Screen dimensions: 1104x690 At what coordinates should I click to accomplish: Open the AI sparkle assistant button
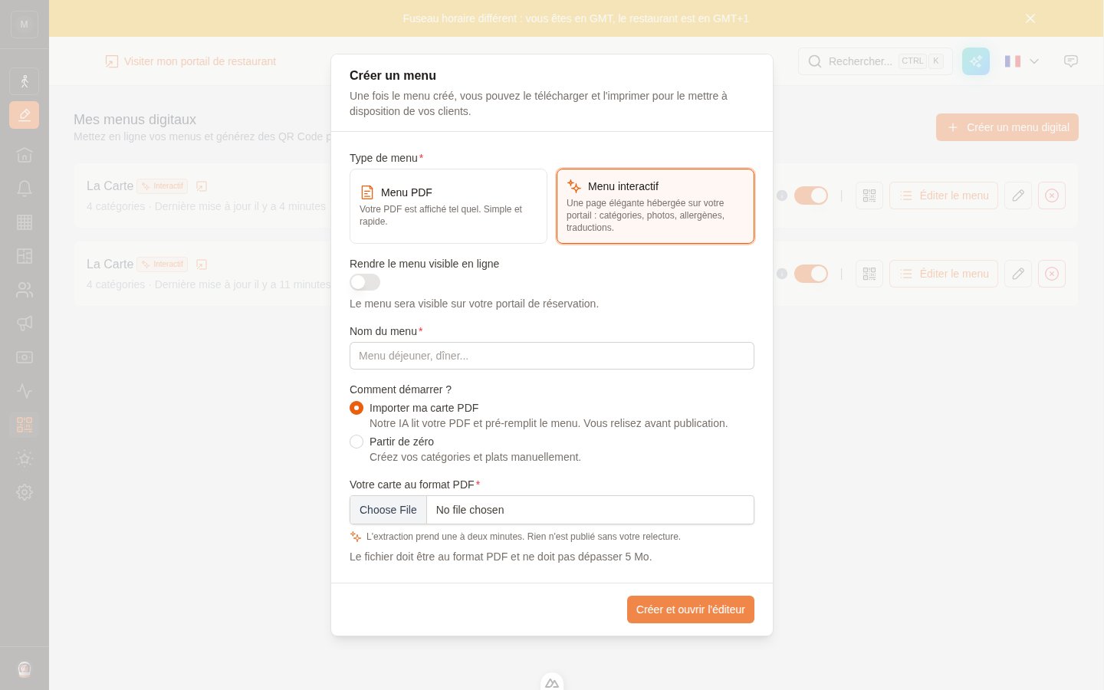point(976,61)
